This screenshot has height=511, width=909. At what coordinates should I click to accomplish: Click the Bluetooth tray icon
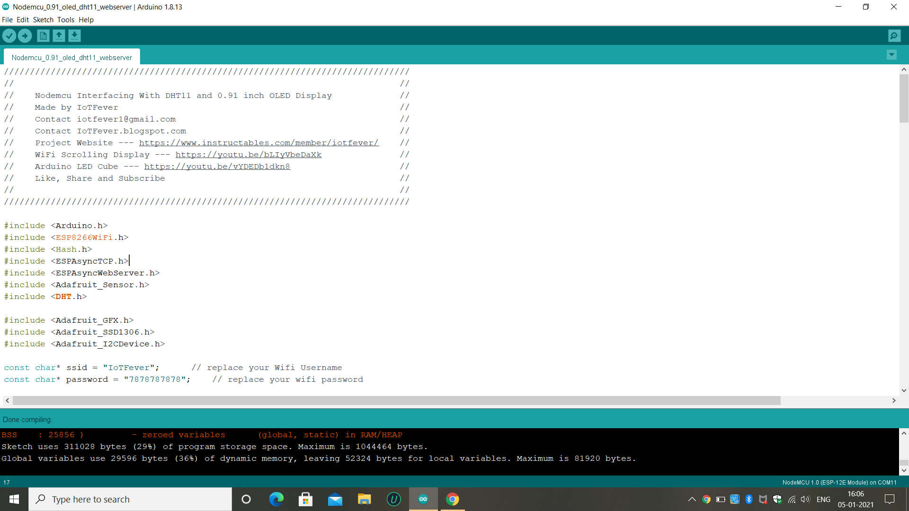coord(749,499)
